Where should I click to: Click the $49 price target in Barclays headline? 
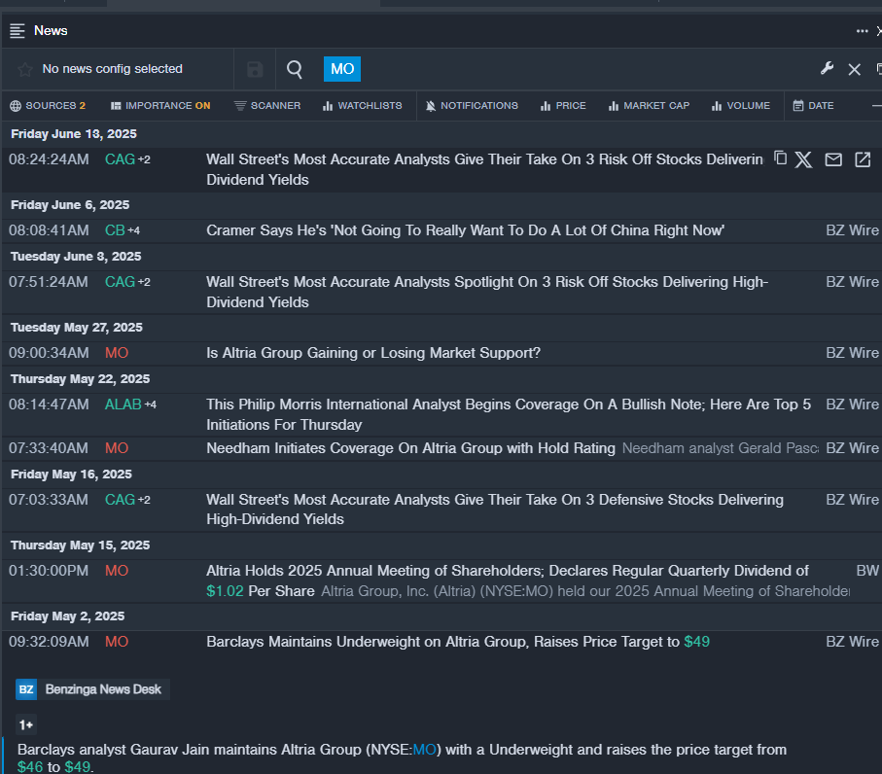coord(697,642)
